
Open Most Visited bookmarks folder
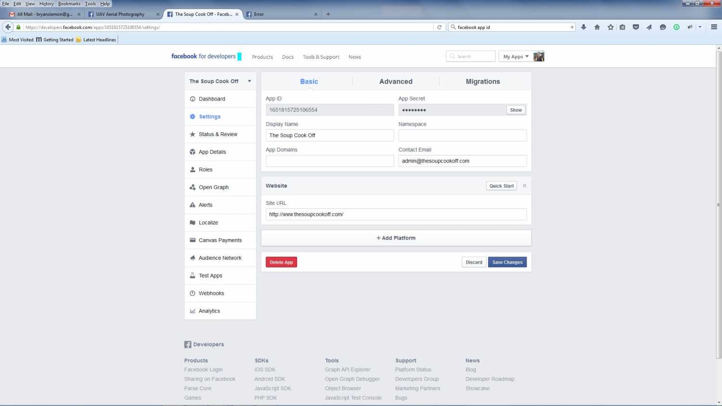tap(18, 39)
